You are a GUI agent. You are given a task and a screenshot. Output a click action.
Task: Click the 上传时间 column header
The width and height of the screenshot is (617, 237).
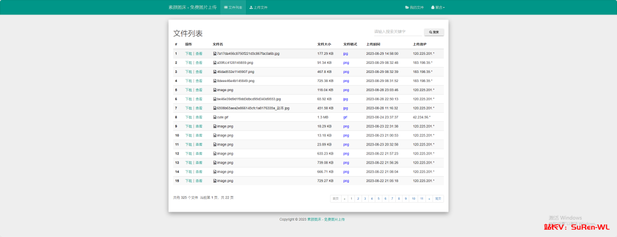coord(373,44)
